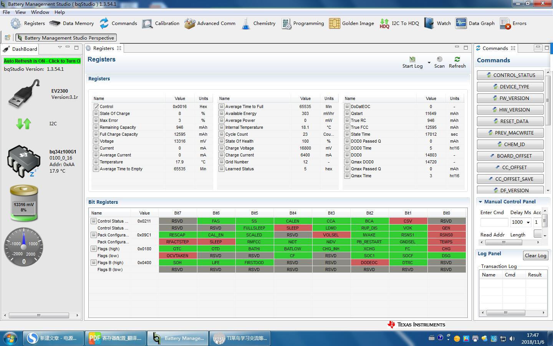Open the Commands tool in the main toolbar

pos(118,23)
